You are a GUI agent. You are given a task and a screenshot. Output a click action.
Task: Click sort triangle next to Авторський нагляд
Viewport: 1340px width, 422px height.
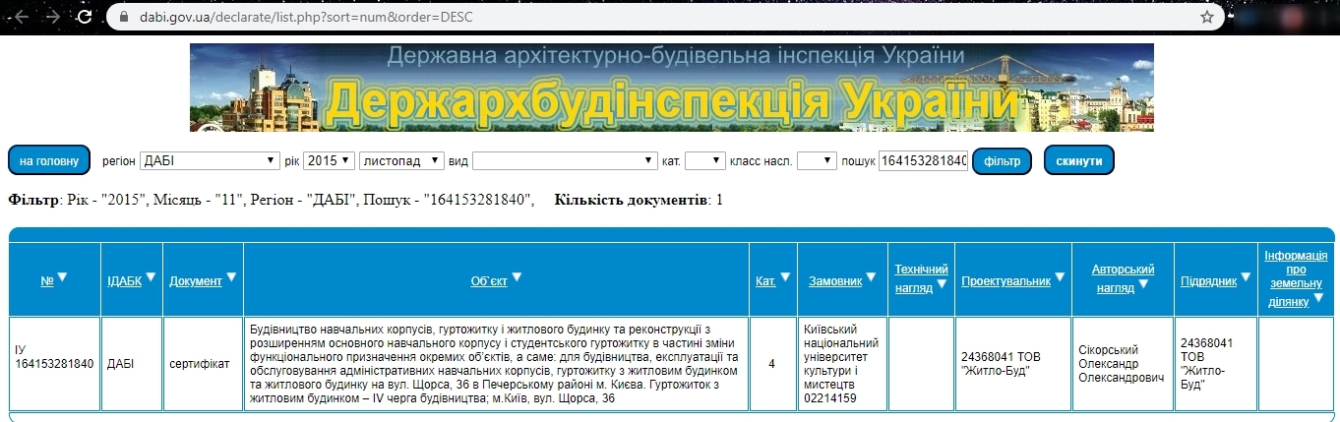[x=1142, y=285]
